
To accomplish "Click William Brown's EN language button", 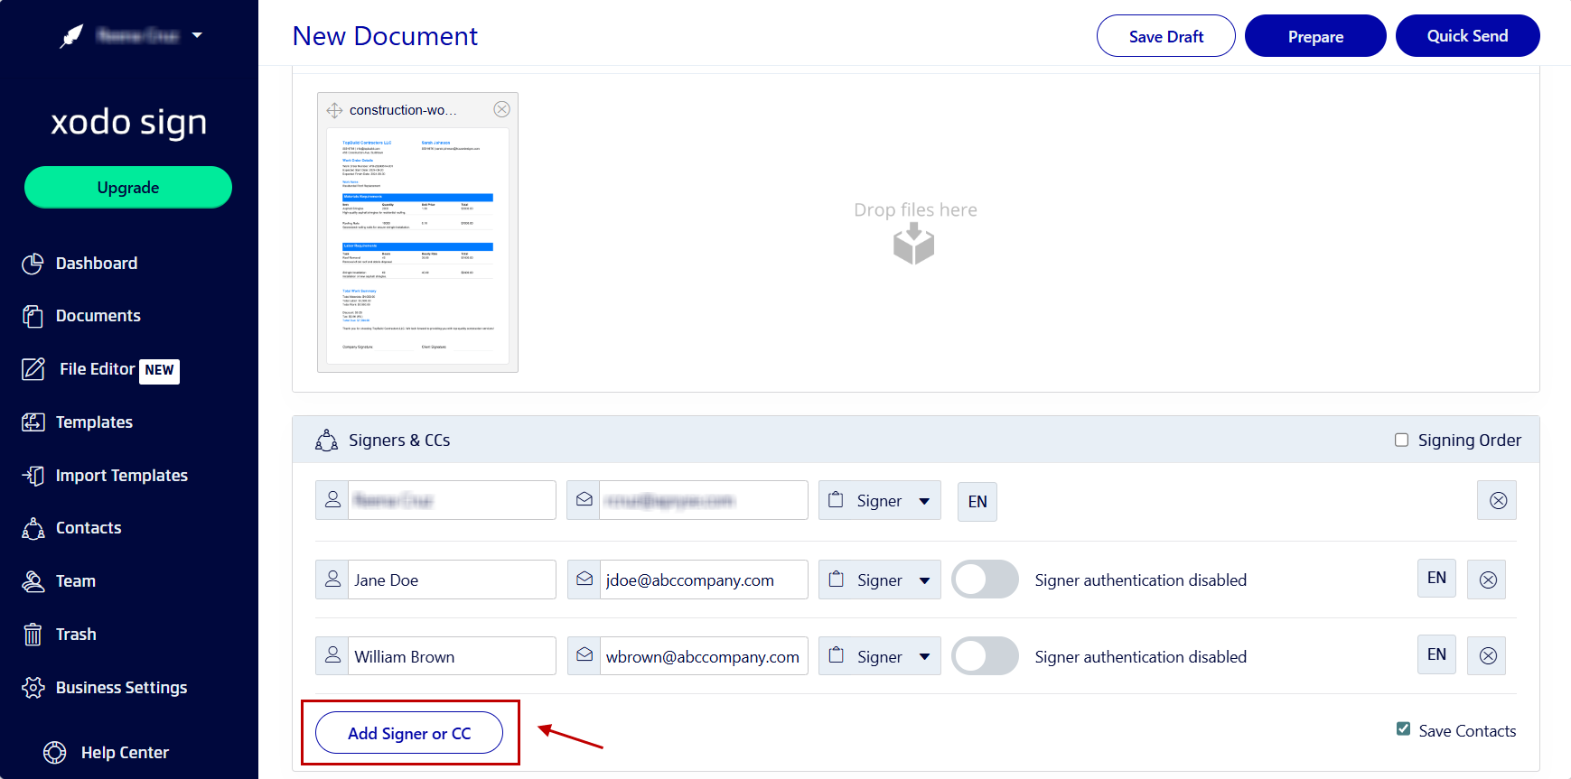I will 1436,654.
